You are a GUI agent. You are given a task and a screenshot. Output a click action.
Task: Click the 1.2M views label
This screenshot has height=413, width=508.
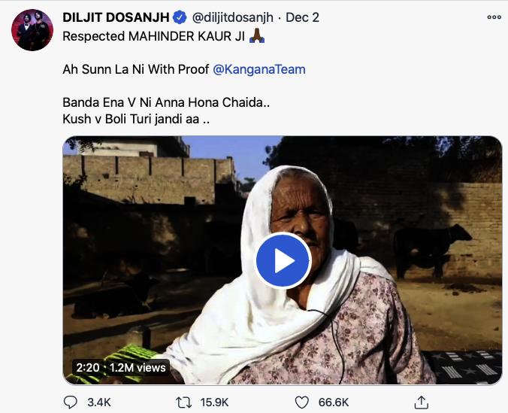(x=138, y=368)
